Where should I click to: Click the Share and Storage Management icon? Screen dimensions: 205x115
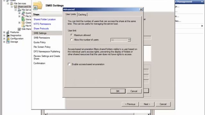pos(16,7)
